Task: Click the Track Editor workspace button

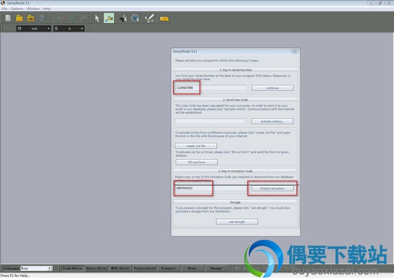Action: tap(72, 268)
